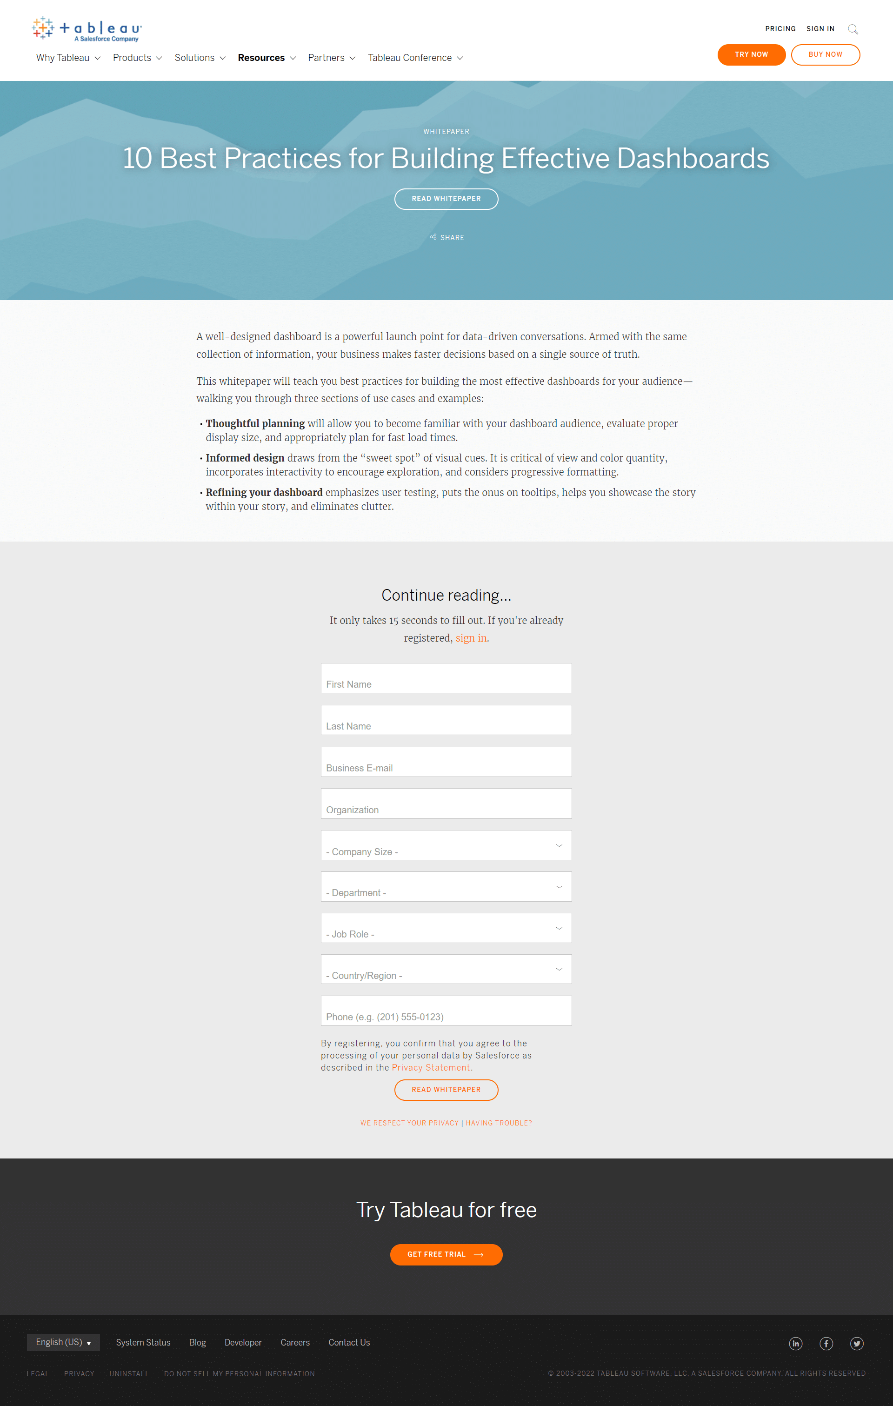The width and height of the screenshot is (893, 1406).
Task: Click the Twitter icon in footer
Action: [x=857, y=1342]
